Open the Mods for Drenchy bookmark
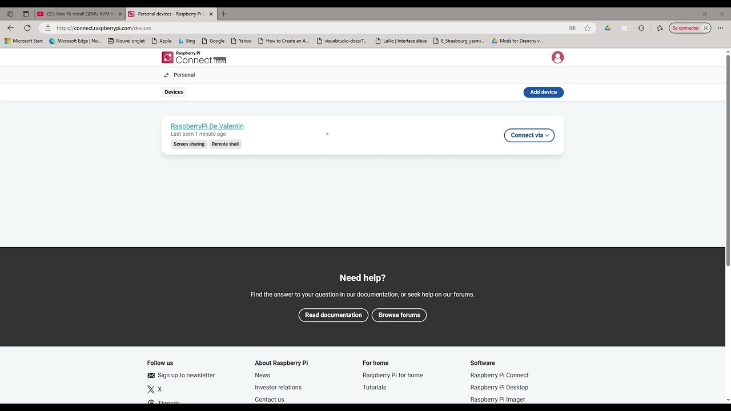The width and height of the screenshot is (731, 411). click(517, 41)
